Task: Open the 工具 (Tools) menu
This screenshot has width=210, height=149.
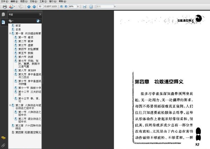Action: pos(43,1)
